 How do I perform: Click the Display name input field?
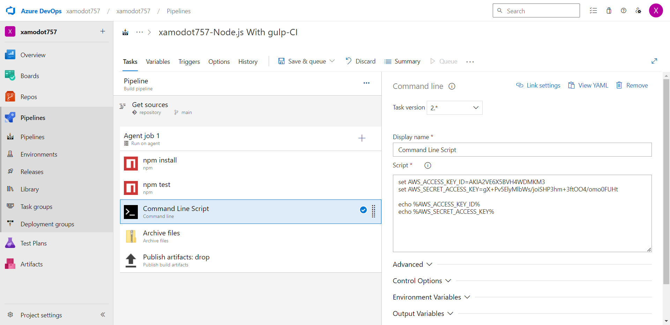point(522,150)
